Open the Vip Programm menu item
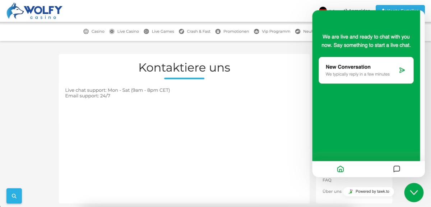Screen dimensions: 431x207 click(276, 32)
